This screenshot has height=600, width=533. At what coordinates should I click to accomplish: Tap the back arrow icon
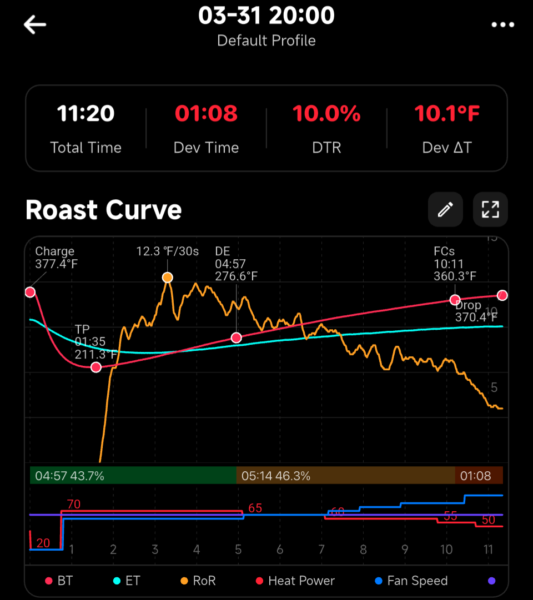[x=34, y=25]
